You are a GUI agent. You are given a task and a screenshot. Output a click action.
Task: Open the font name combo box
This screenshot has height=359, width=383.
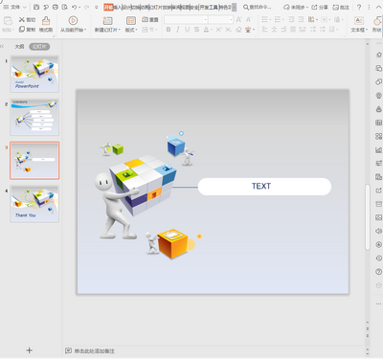coord(186,20)
